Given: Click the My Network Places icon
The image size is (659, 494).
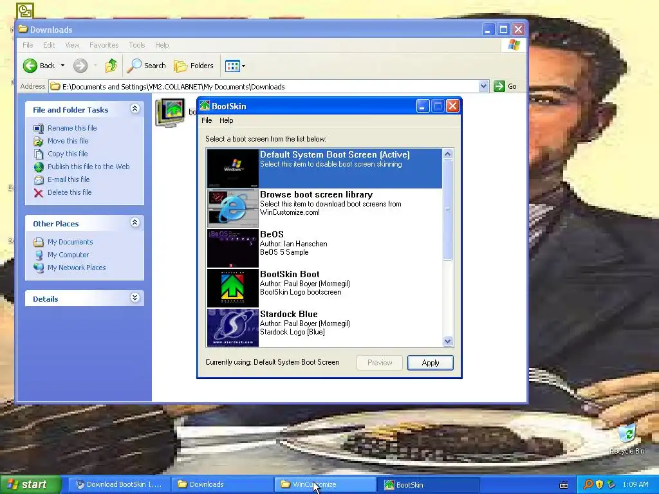Looking at the screenshot, I should 38,268.
